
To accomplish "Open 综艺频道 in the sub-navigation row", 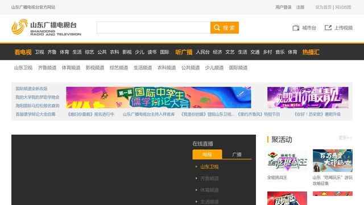I will click(119, 68).
